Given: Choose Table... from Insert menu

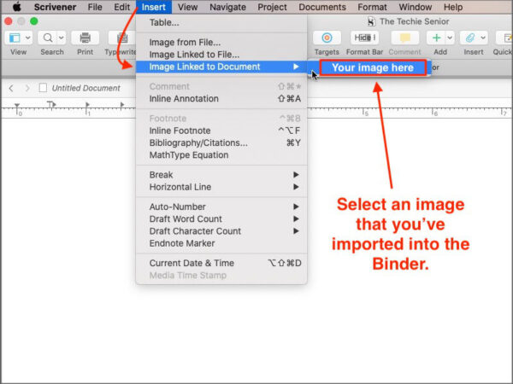Looking at the screenshot, I should pyautogui.click(x=221, y=23).
